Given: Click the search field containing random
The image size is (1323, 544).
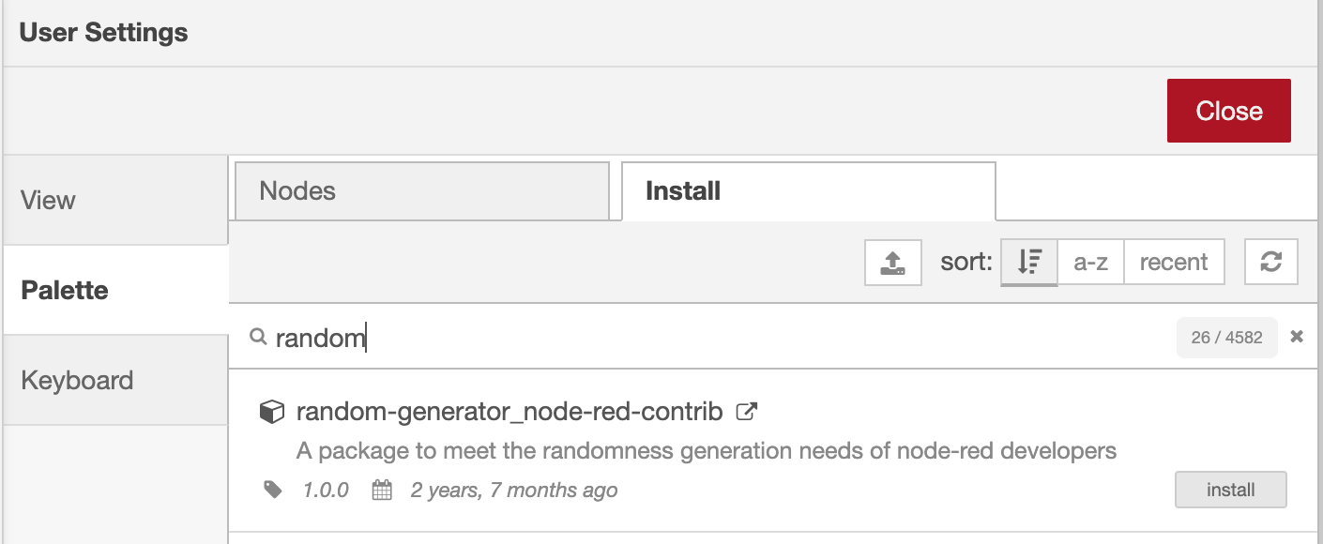Looking at the screenshot, I should tap(713, 338).
